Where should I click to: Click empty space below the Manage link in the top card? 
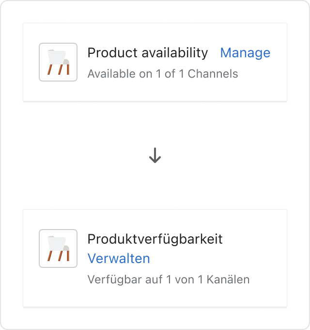tap(263, 84)
